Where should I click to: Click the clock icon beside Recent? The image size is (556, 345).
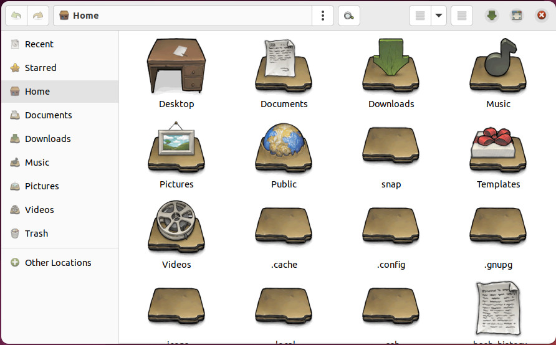tap(15, 44)
